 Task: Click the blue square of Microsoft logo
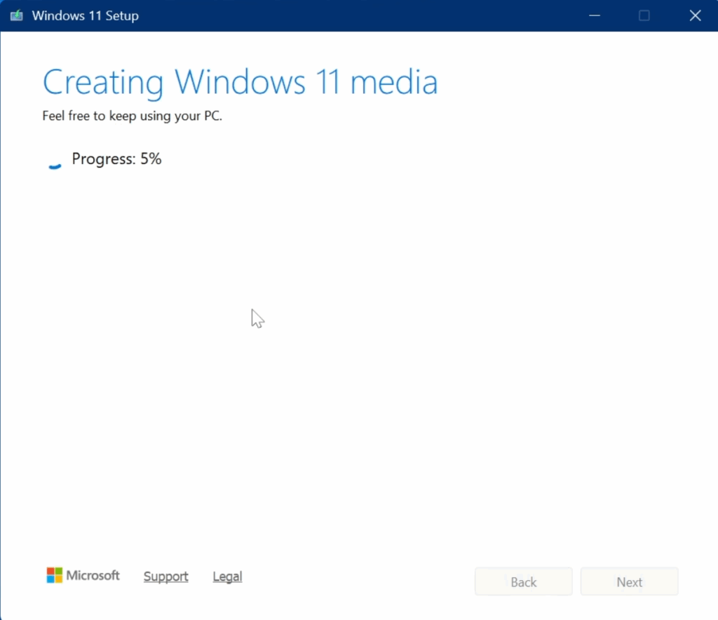tap(50, 580)
